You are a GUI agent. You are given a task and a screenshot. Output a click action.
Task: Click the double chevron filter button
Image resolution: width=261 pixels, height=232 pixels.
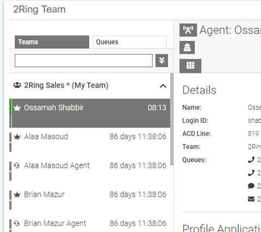click(161, 60)
